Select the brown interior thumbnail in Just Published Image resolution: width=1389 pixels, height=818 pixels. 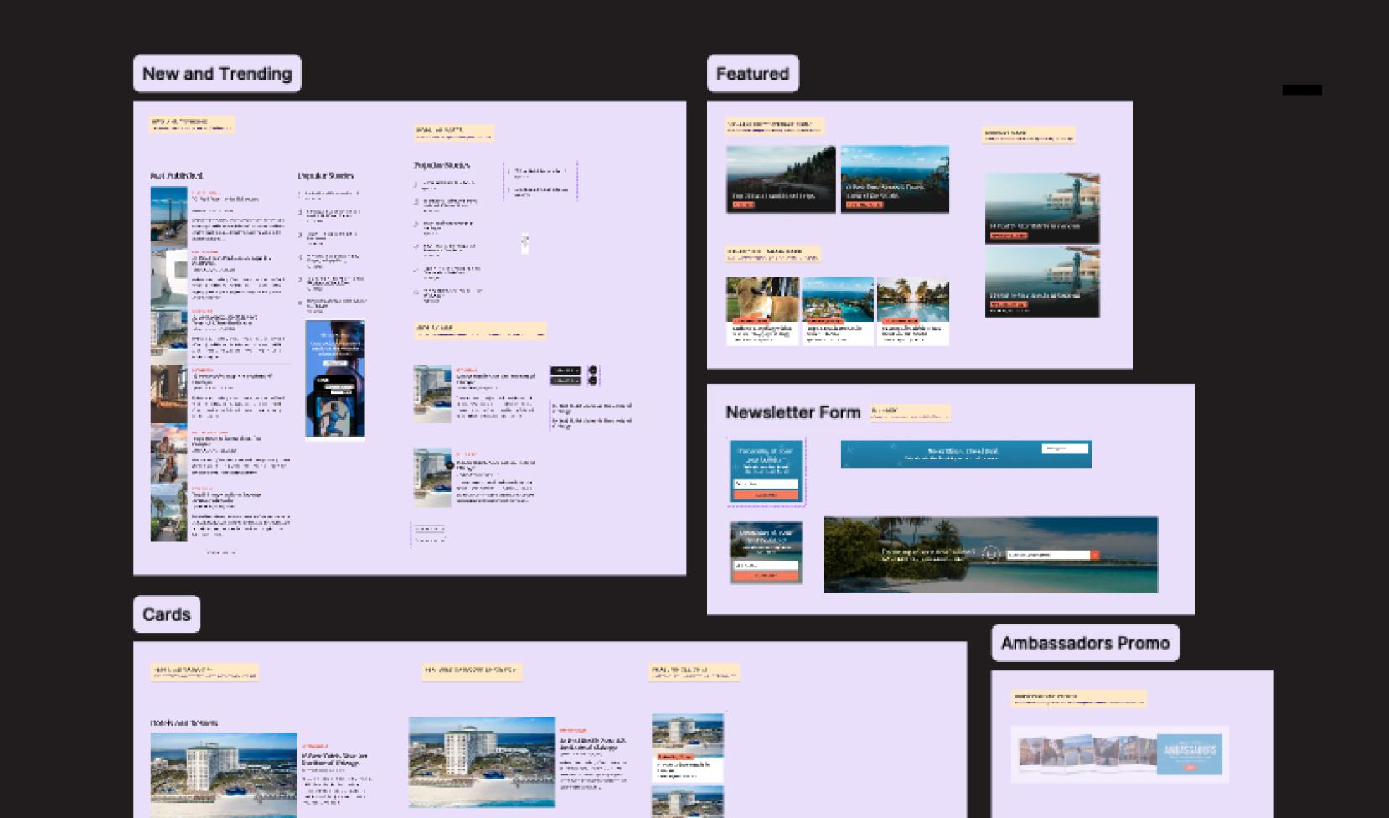click(168, 394)
